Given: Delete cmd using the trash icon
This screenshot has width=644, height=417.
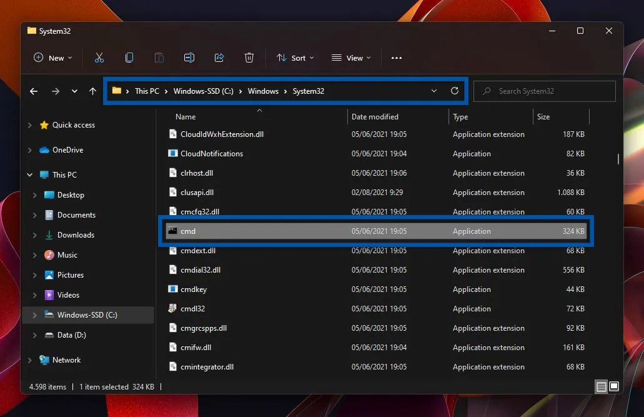Looking at the screenshot, I should click(x=249, y=57).
